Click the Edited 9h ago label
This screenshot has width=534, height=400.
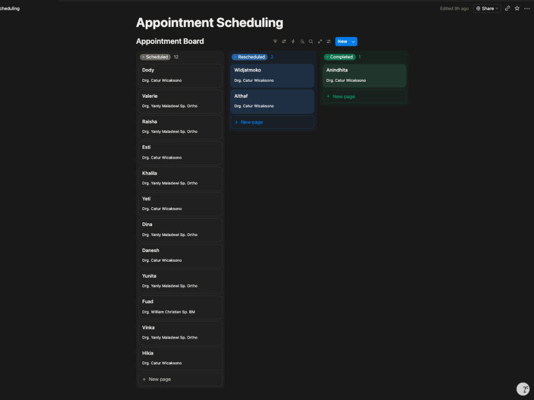(454, 9)
